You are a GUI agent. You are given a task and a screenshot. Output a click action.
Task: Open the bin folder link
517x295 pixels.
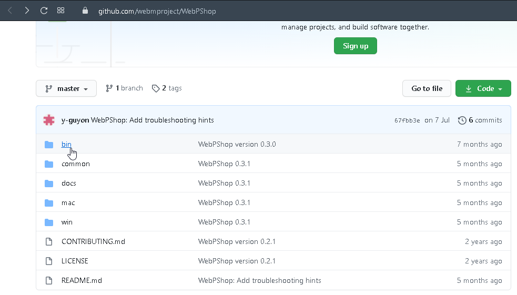[x=66, y=145]
